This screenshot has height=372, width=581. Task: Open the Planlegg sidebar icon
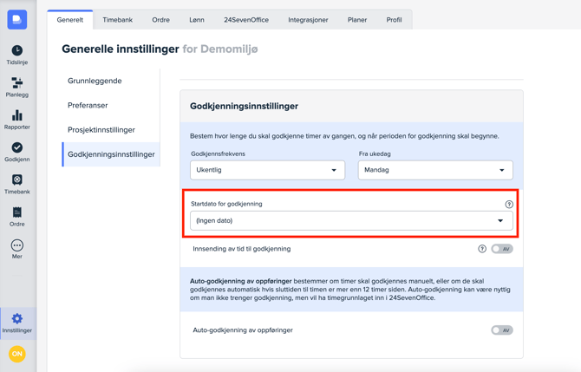(x=16, y=86)
